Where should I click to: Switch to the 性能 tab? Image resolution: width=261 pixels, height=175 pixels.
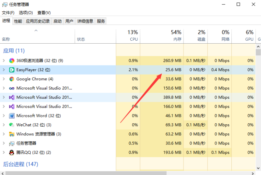18,21
